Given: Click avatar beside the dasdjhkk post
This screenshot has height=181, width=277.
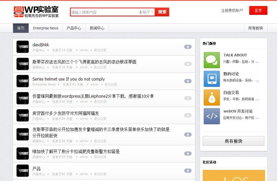Looking at the screenshot, I should [x=23, y=47].
